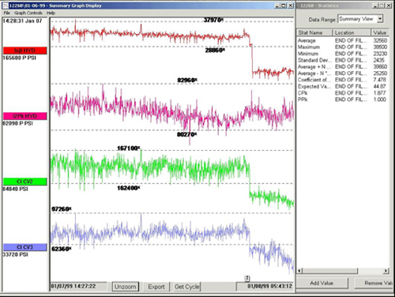Screen dimensions: 395x297
Task: Click the Summary Graph Display window icon
Action: point(6,6)
